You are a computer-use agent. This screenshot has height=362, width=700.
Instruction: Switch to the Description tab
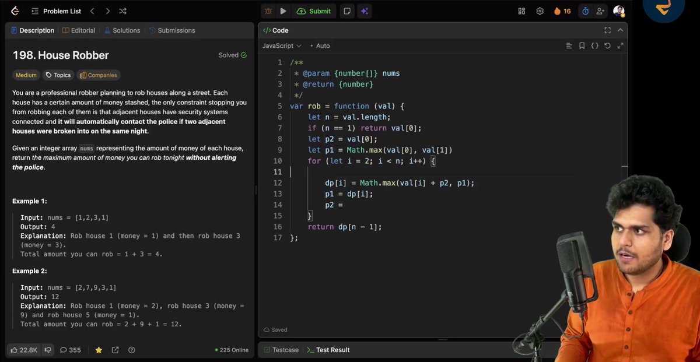(x=33, y=30)
